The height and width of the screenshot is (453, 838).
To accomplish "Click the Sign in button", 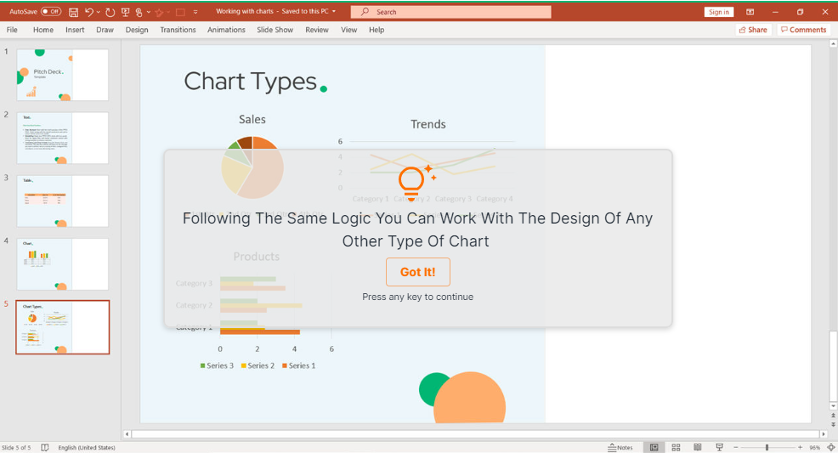I will [718, 12].
